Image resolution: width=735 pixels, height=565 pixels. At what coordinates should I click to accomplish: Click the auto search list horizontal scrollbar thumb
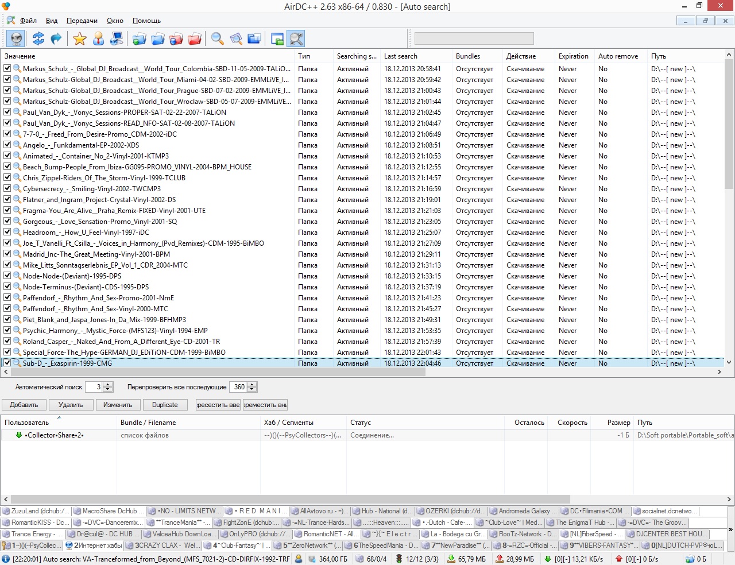pyautogui.click(x=218, y=372)
